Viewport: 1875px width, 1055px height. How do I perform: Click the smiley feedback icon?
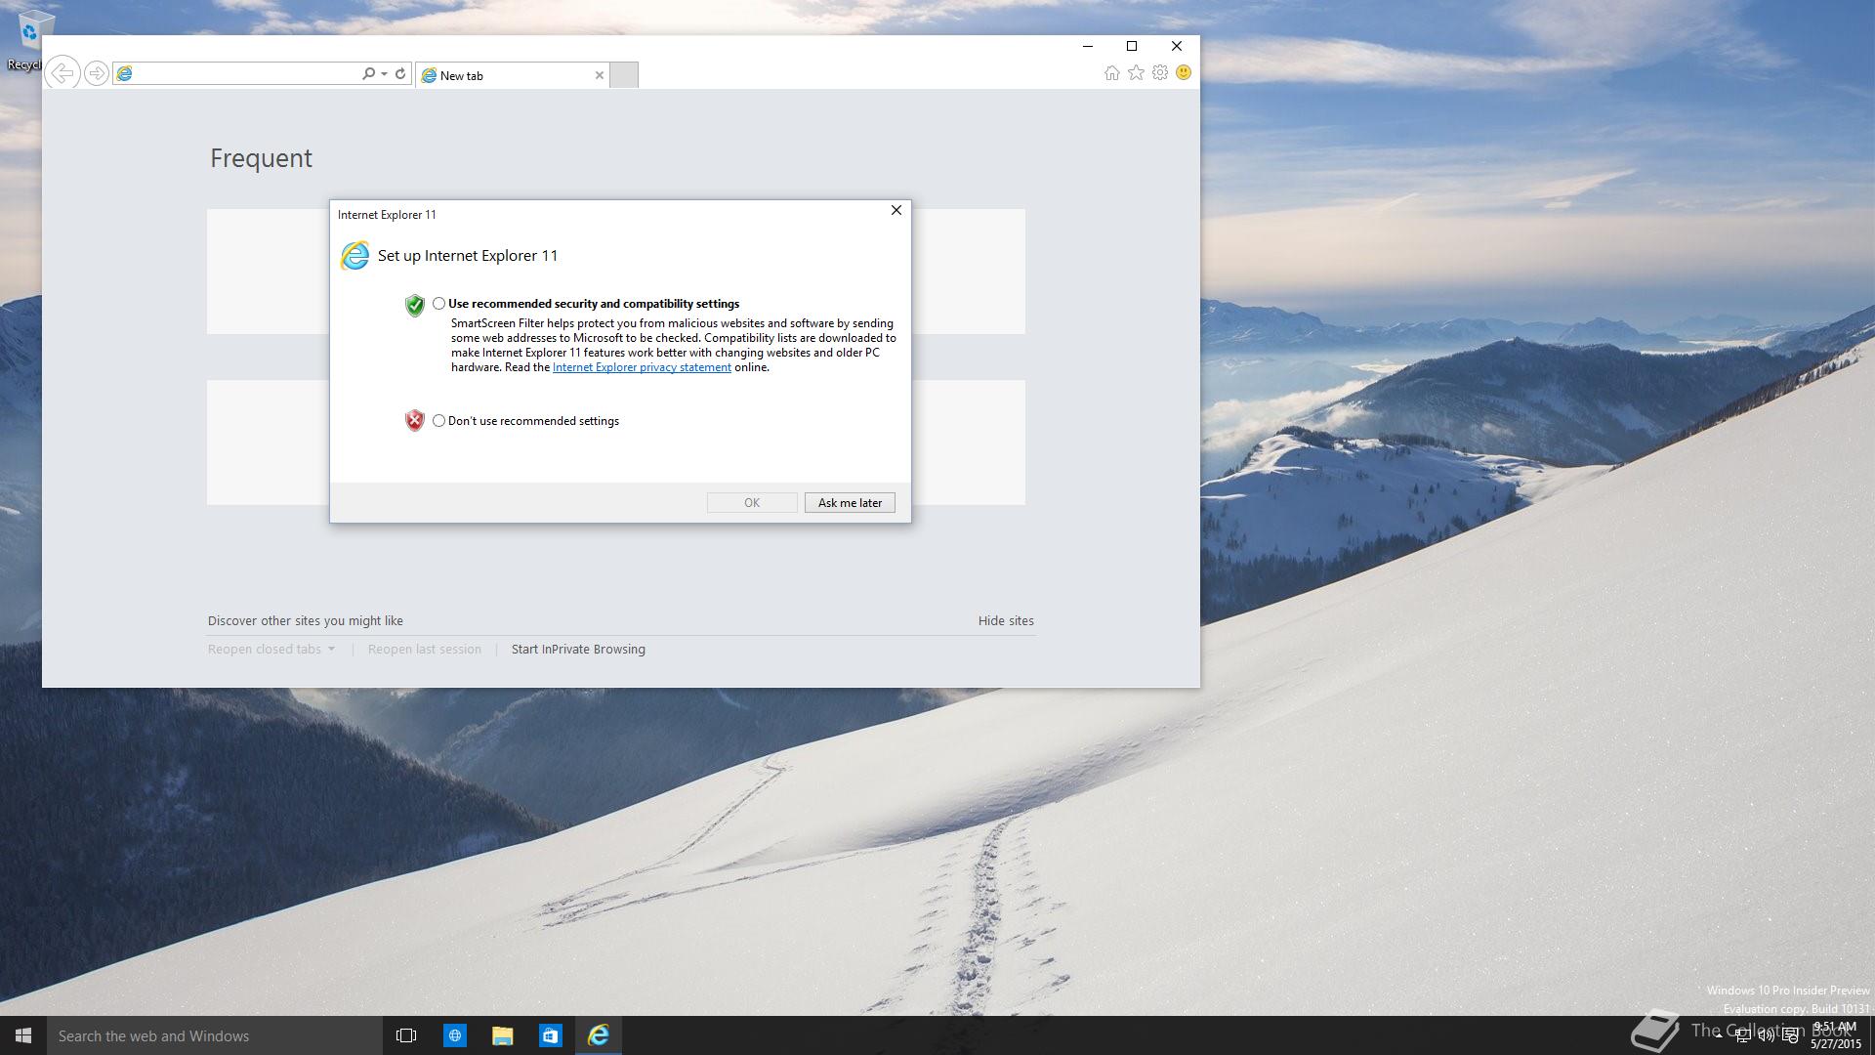click(x=1184, y=72)
